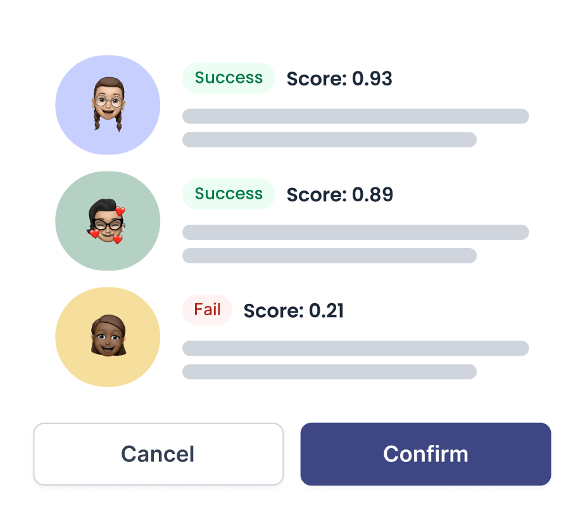Select the Score: 0.93 text
This screenshot has height=519, width=585.
click(x=339, y=79)
